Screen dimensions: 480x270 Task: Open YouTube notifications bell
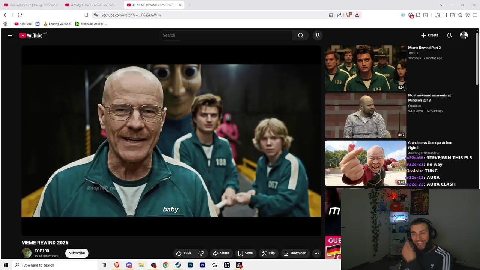tap(449, 36)
